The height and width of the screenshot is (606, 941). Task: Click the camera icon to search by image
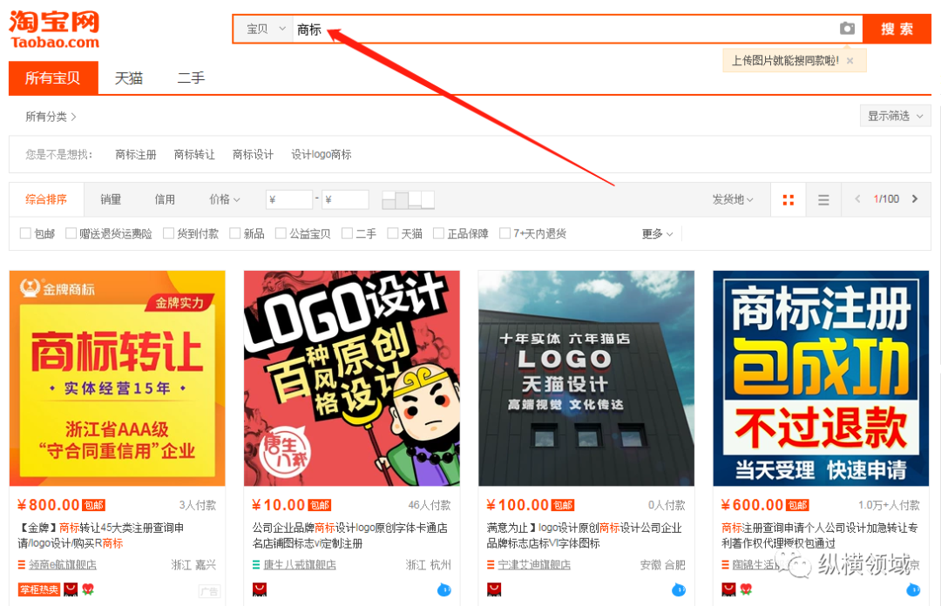pos(847,29)
